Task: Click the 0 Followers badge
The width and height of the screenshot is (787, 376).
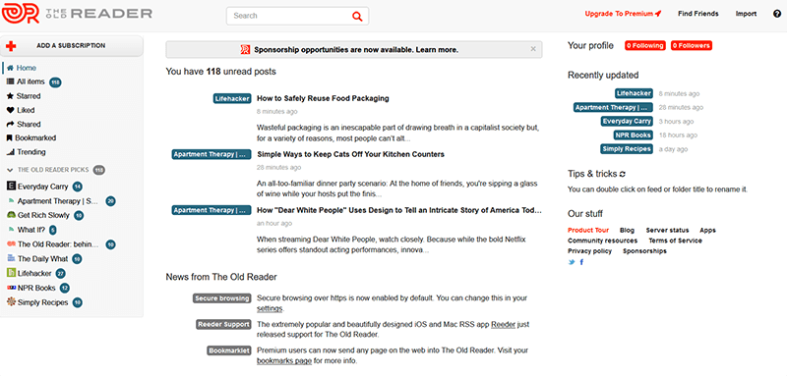Action: tap(692, 45)
